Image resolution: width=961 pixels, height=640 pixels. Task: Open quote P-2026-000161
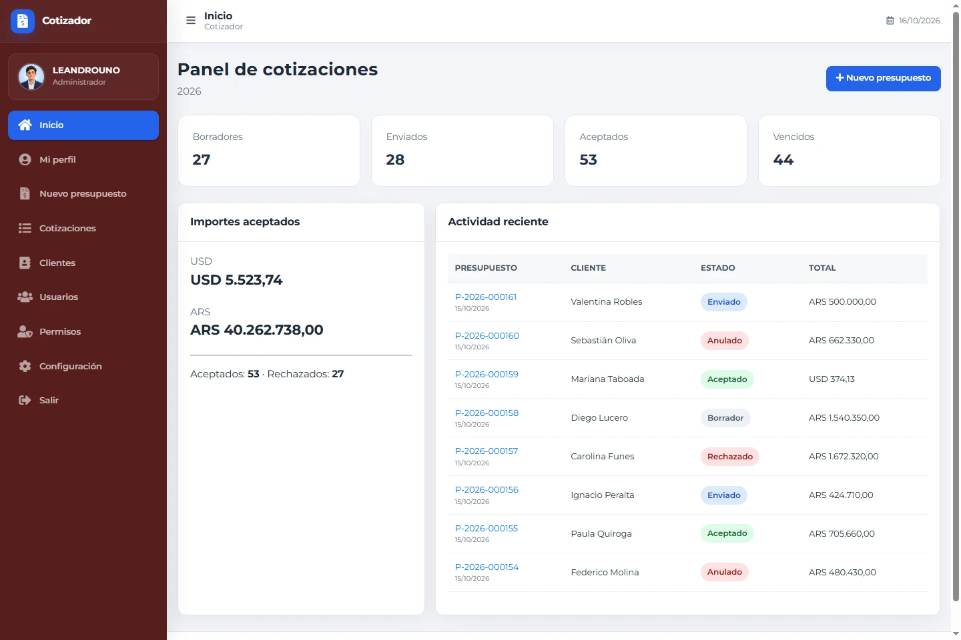point(486,297)
